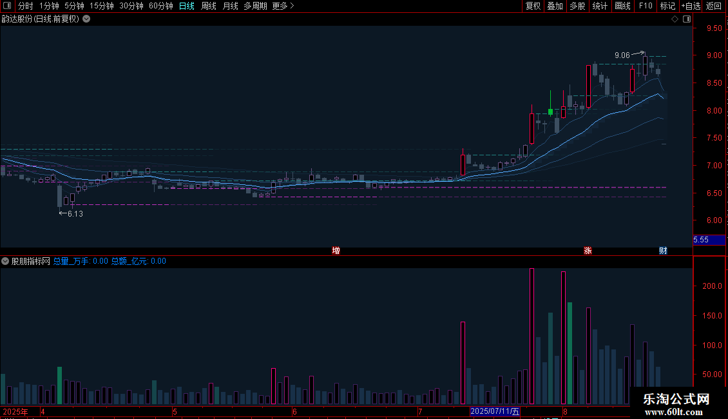Add stock with +自选 button
This screenshot has width=728, height=419.
click(691, 6)
